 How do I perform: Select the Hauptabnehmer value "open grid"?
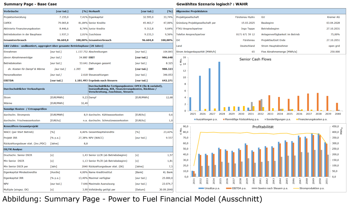pos(334,46)
